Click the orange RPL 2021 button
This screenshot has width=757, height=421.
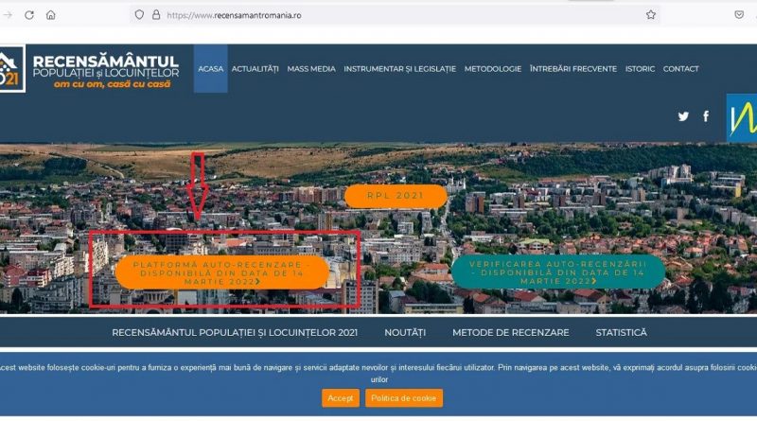395,196
